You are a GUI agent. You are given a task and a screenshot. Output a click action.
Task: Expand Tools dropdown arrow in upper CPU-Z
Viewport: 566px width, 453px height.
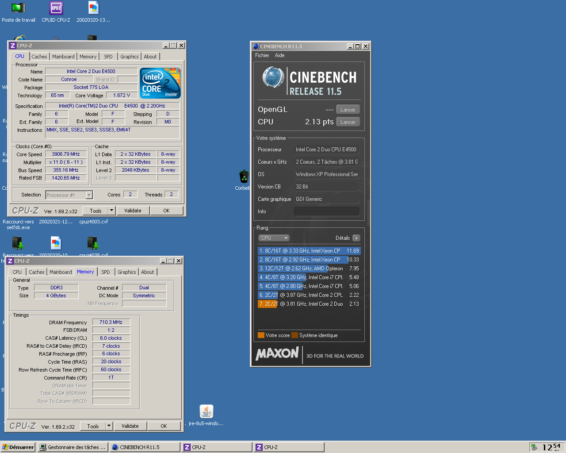tap(112, 211)
